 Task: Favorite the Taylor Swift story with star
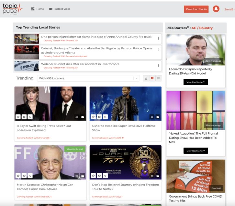point(18,117)
